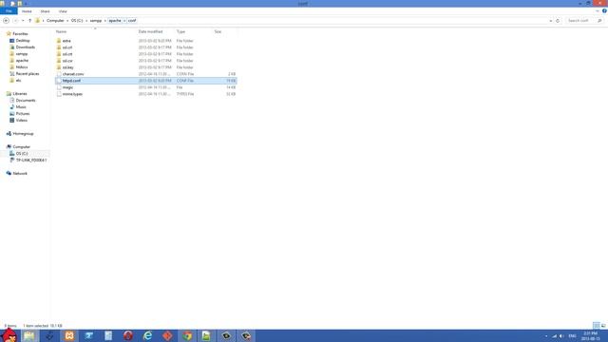Image resolution: width=608 pixels, height=342 pixels.
Task: Select Homegroup in navigation pane
Action: point(23,133)
